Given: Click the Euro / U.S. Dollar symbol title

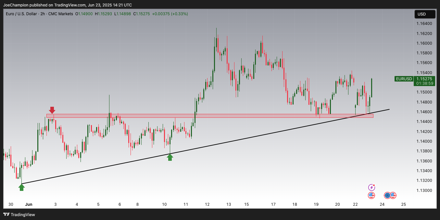Looking at the screenshot, I should tap(21, 14).
